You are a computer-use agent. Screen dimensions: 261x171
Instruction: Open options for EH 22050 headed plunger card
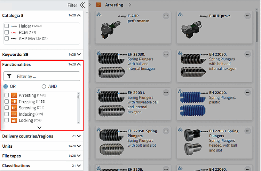point(248,131)
